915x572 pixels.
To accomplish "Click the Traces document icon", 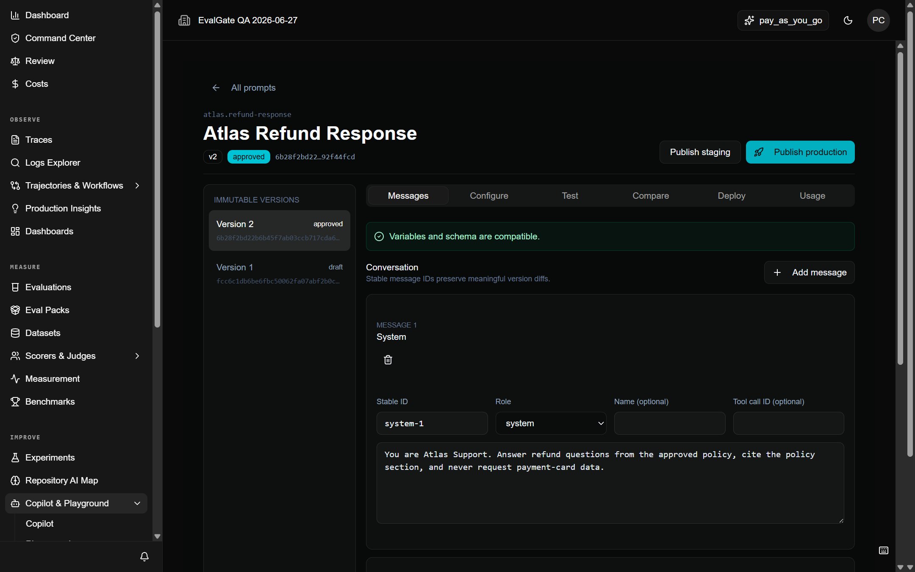I will [x=15, y=140].
